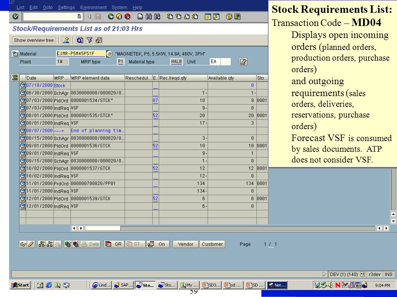
Task: Open the command field history dropdown
Action: tap(79, 16)
